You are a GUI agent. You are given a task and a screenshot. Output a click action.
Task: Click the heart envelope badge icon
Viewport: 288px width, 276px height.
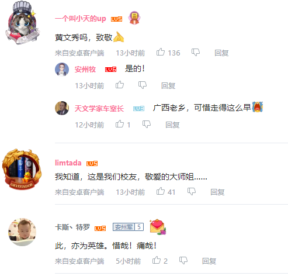158,227
